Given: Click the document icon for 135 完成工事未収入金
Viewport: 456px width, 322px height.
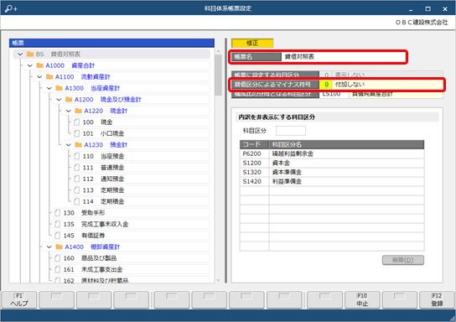Looking at the screenshot, I should coord(57,224).
